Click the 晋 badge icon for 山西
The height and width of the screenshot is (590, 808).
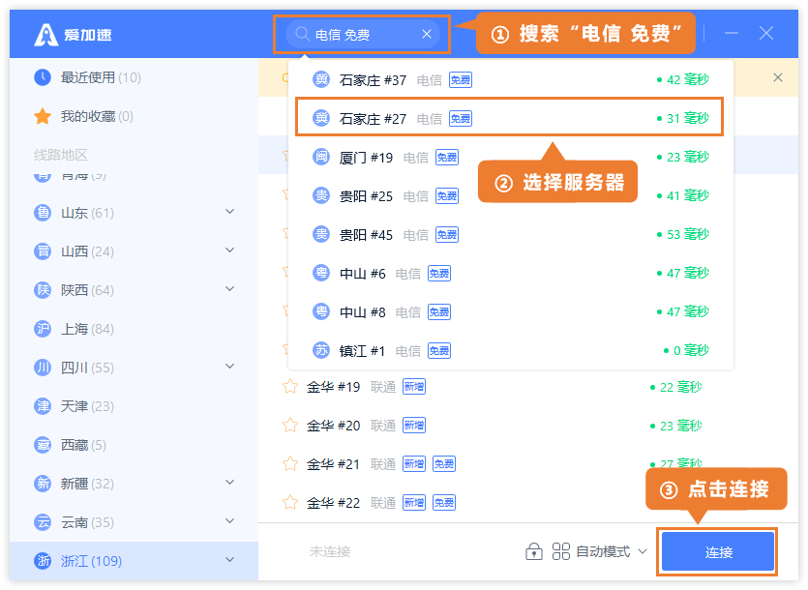point(43,251)
